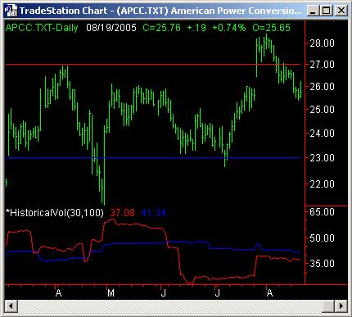Click the 08/19/2005 date text
Image resolution: width=352 pixels, height=317 pixels.
111,28
